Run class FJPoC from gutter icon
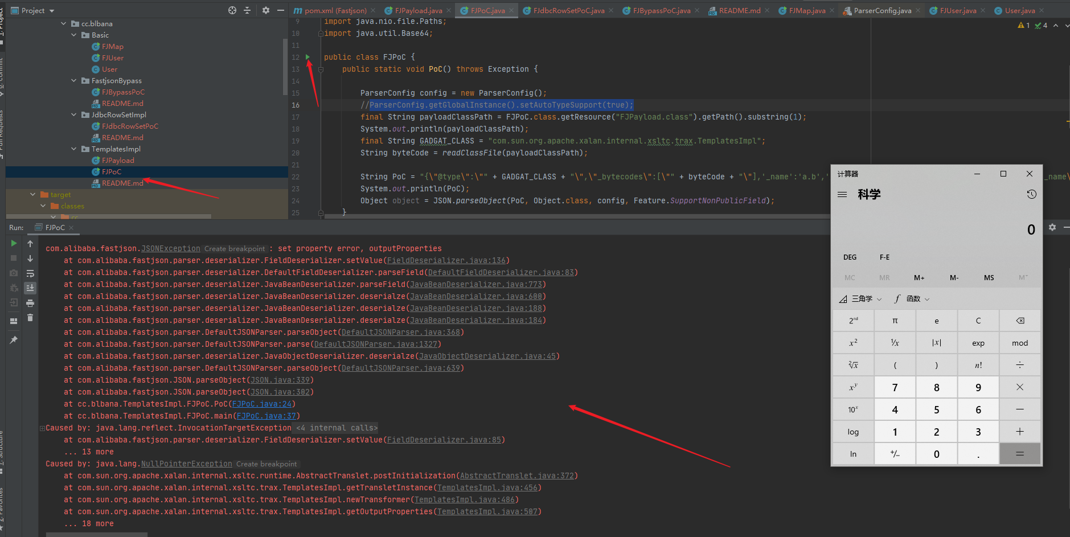The image size is (1070, 537). pos(308,57)
